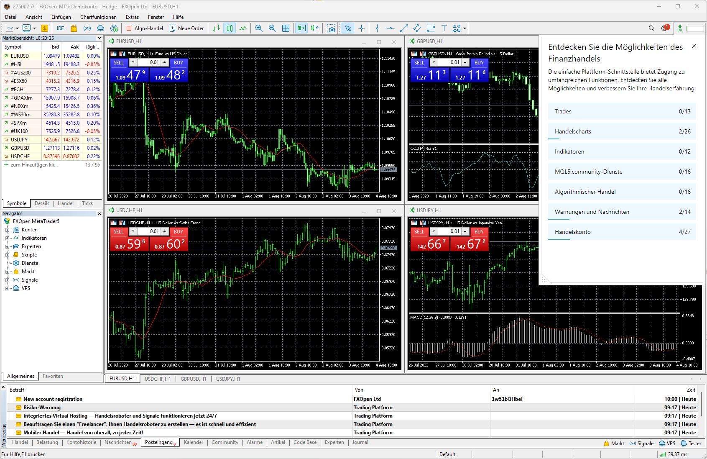Switch chart to bar chart mode
This screenshot has width=707, height=459.
216,28
